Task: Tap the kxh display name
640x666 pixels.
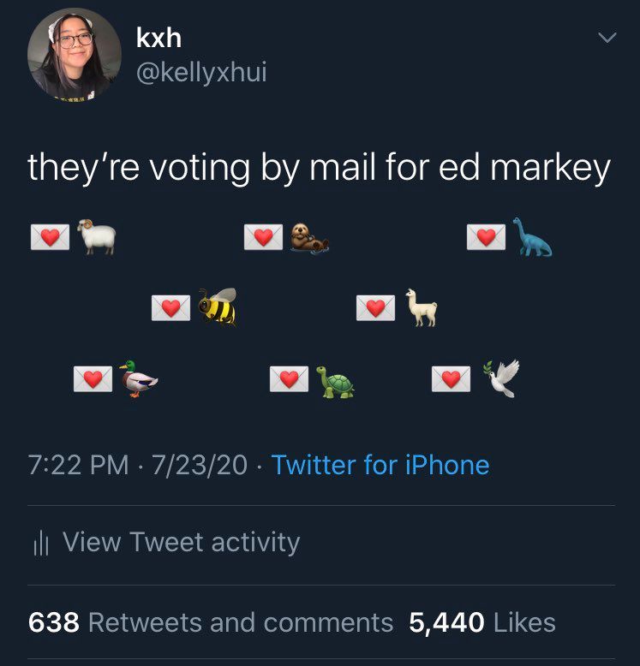Action: [159, 38]
